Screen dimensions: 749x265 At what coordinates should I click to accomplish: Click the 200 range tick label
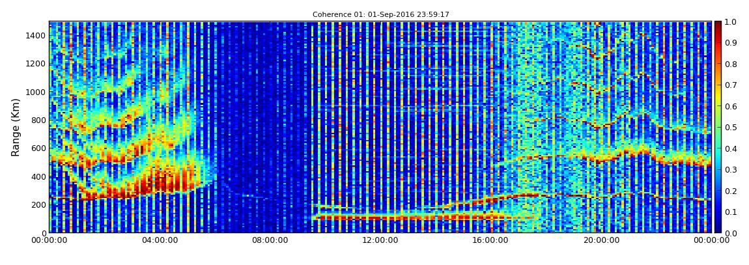pyautogui.click(x=40, y=204)
